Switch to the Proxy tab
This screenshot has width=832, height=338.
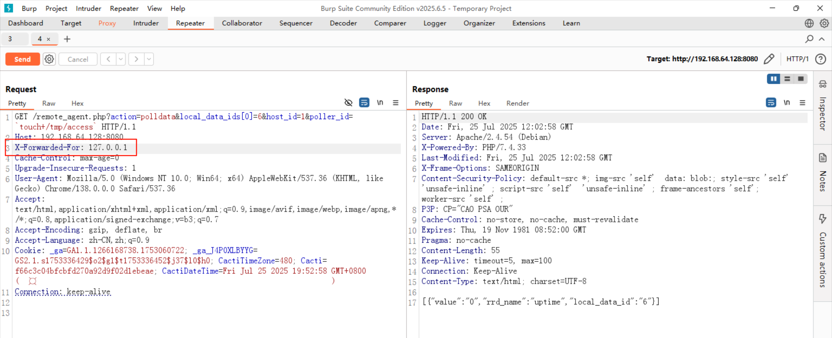point(107,23)
